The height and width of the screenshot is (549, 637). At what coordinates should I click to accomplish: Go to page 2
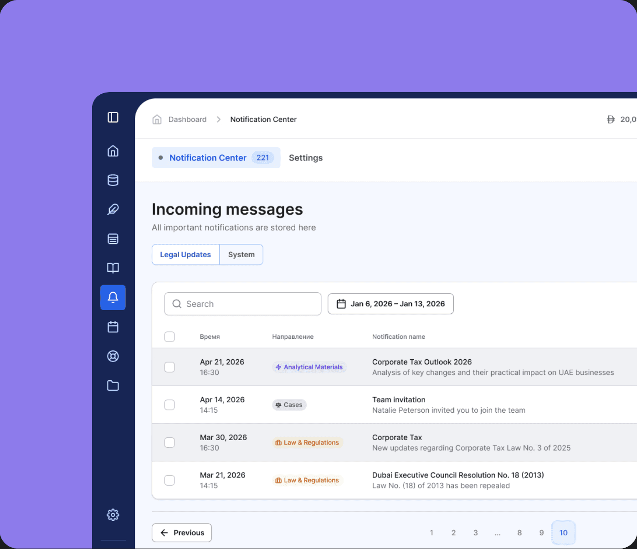point(453,533)
